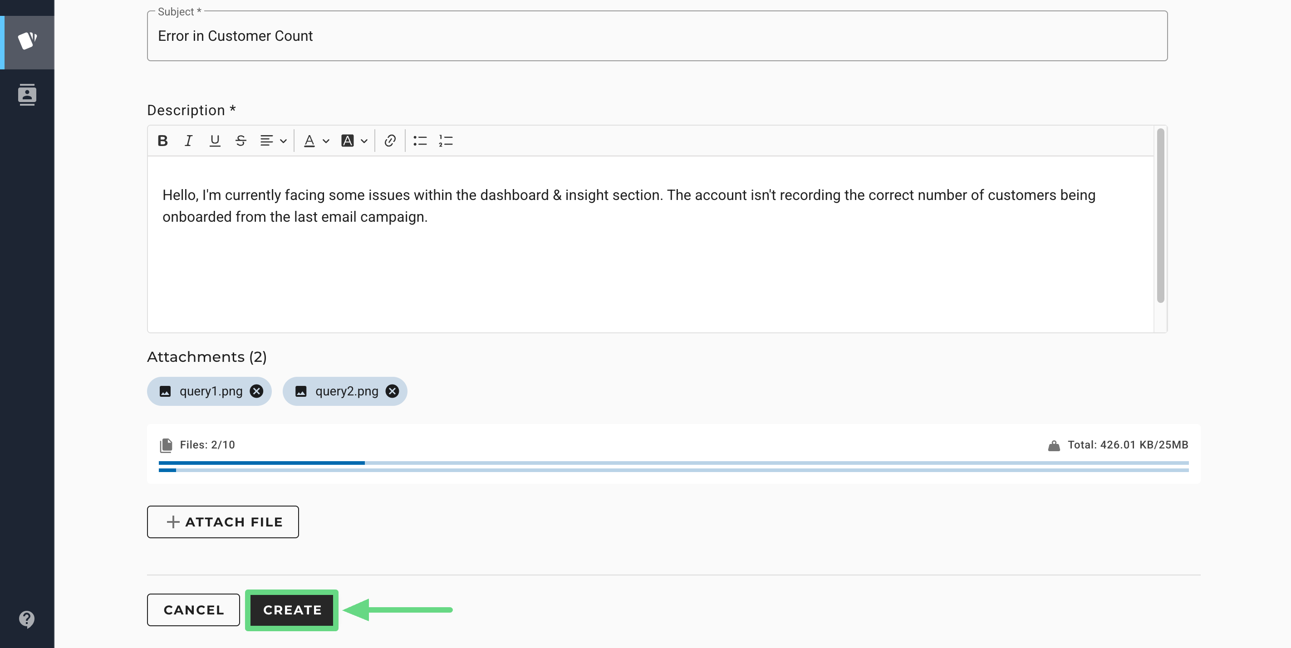Insert a link in description
This screenshot has height=648, width=1291.
pos(390,141)
